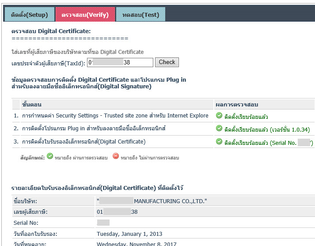Click green check icon for Digital Certificate row
The image size is (315, 246).
pyautogui.click(x=219, y=142)
